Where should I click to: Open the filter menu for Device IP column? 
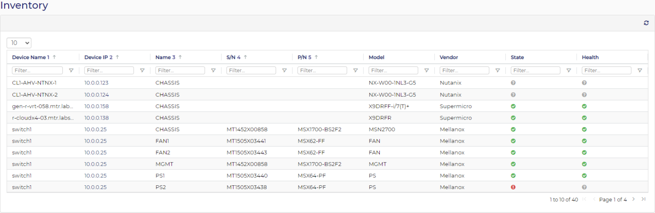click(x=142, y=70)
